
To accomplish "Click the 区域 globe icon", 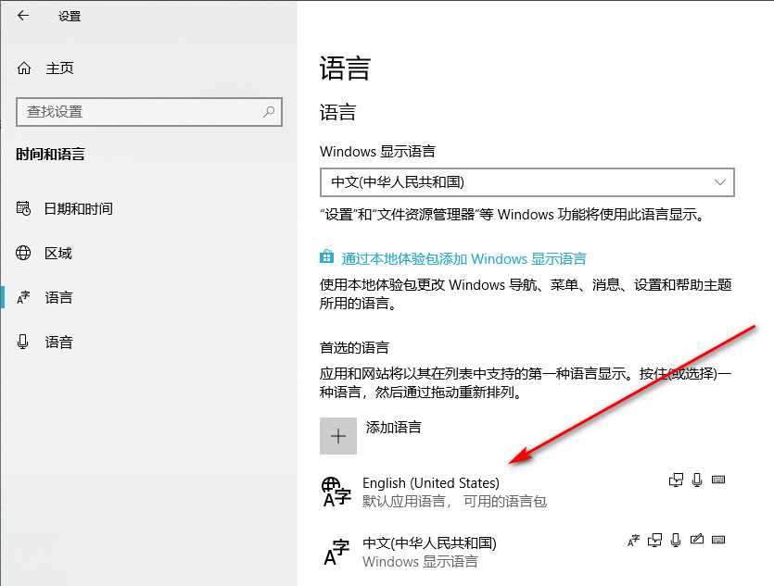I will pyautogui.click(x=23, y=253).
